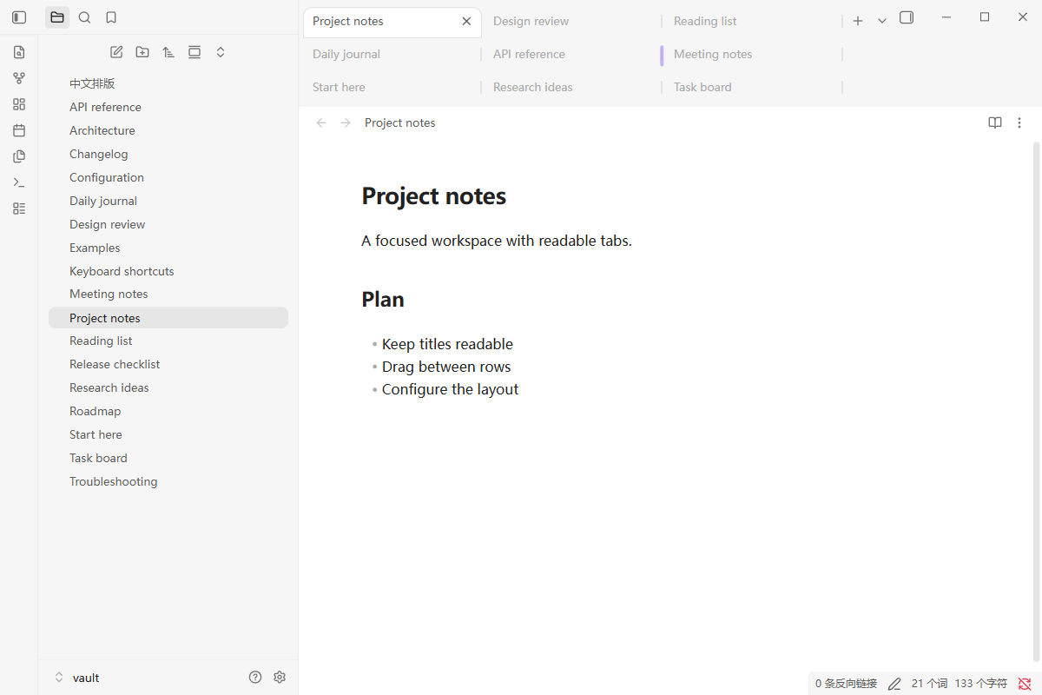The width and height of the screenshot is (1042, 695).
Task: Switch to the Task board tab
Action: tap(751, 87)
